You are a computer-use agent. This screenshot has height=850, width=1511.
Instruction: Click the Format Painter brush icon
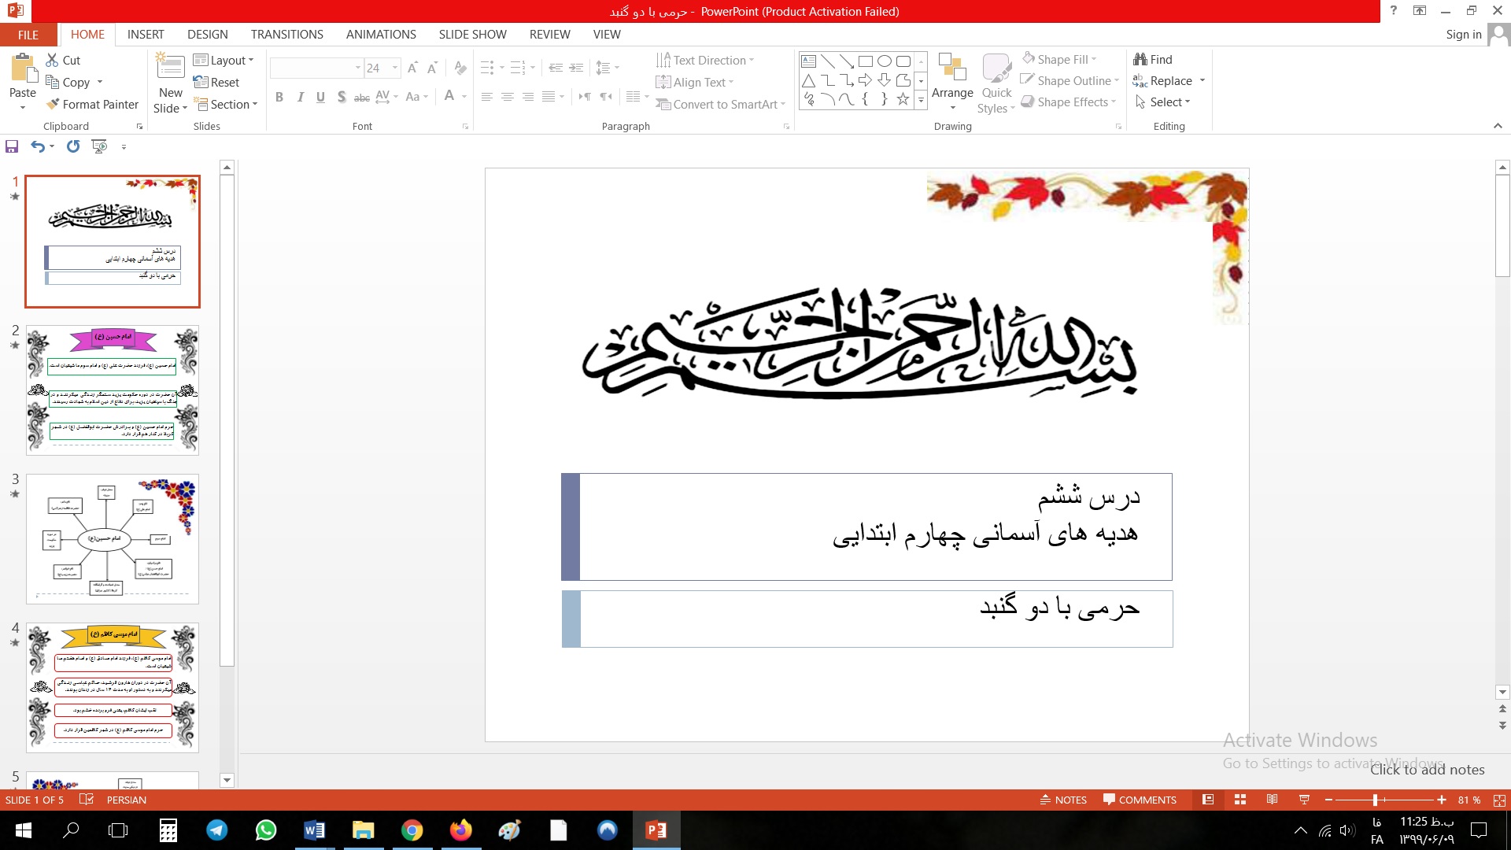tap(53, 104)
